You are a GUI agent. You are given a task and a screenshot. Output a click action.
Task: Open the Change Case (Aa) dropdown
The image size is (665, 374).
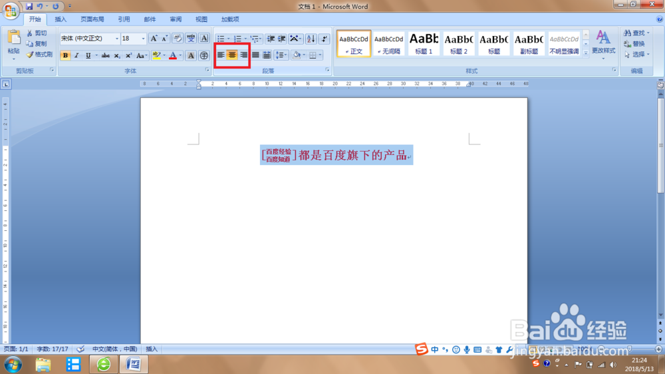tap(142, 55)
